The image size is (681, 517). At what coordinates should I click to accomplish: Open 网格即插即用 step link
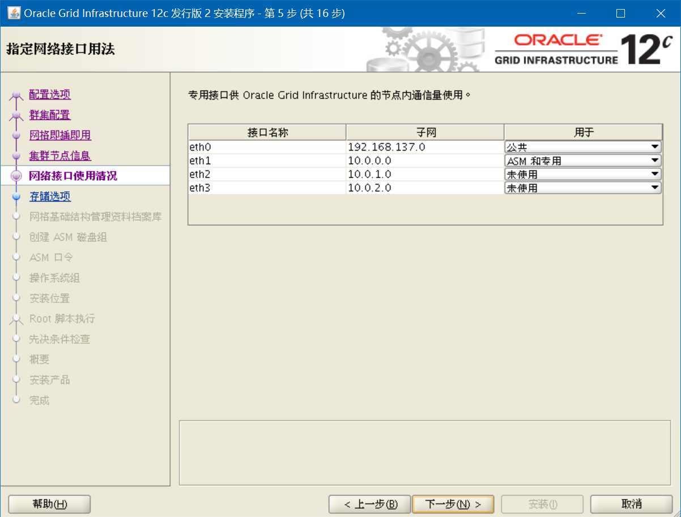pos(60,135)
